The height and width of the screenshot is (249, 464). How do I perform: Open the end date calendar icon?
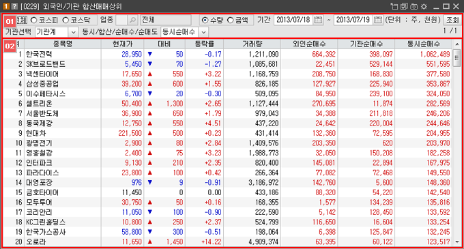coord(378,20)
